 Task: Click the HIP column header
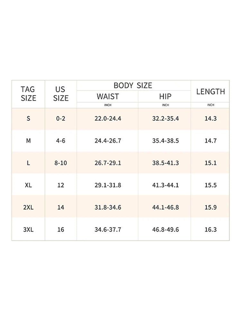pyautogui.click(x=165, y=96)
